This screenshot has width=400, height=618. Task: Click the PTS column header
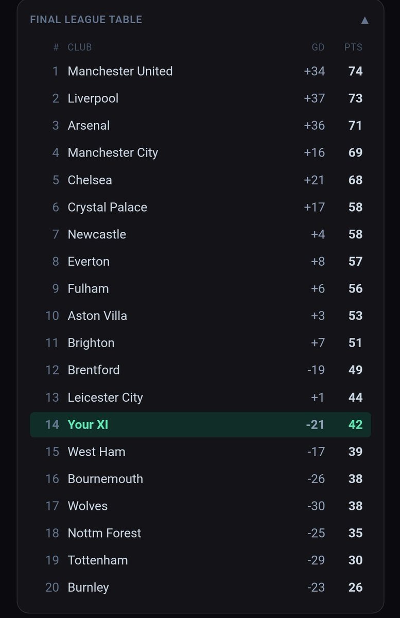[353, 47]
